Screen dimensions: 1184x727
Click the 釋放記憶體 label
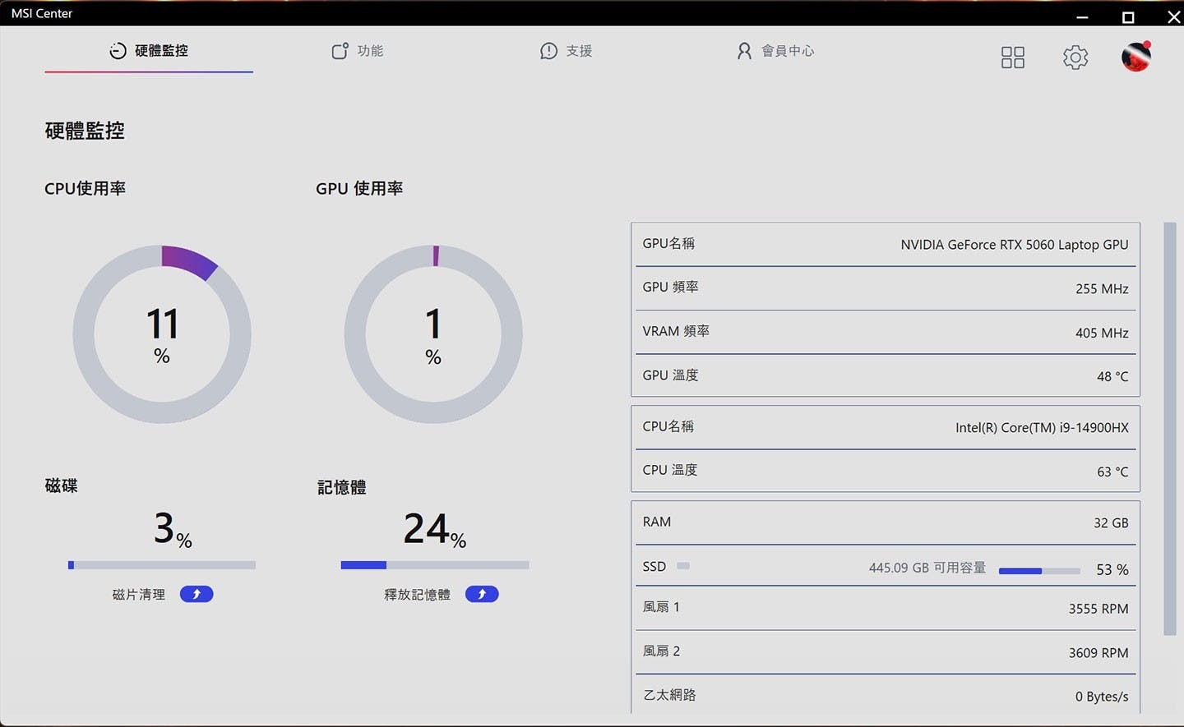[417, 594]
